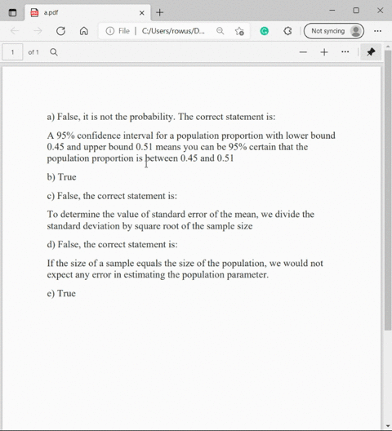This screenshot has height=431, width=392.
Task: Click the PDF page number field
Action: tap(12, 52)
